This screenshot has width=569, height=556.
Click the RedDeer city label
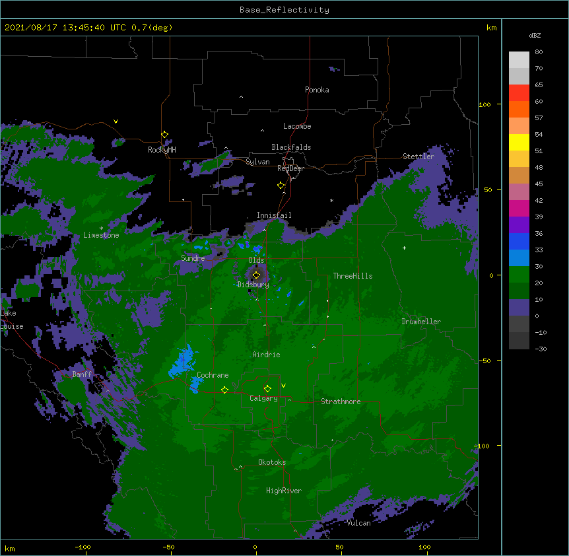[x=290, y=168]
